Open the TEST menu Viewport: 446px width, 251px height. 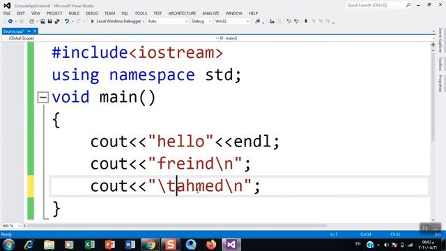tap(157, 13)
